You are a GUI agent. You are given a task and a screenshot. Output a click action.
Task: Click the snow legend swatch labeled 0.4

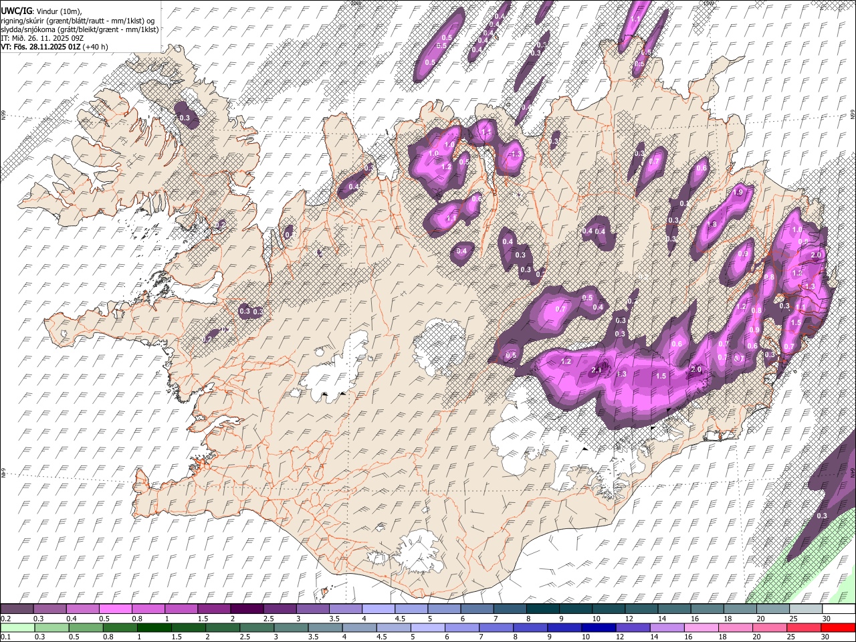click(82, 609)
